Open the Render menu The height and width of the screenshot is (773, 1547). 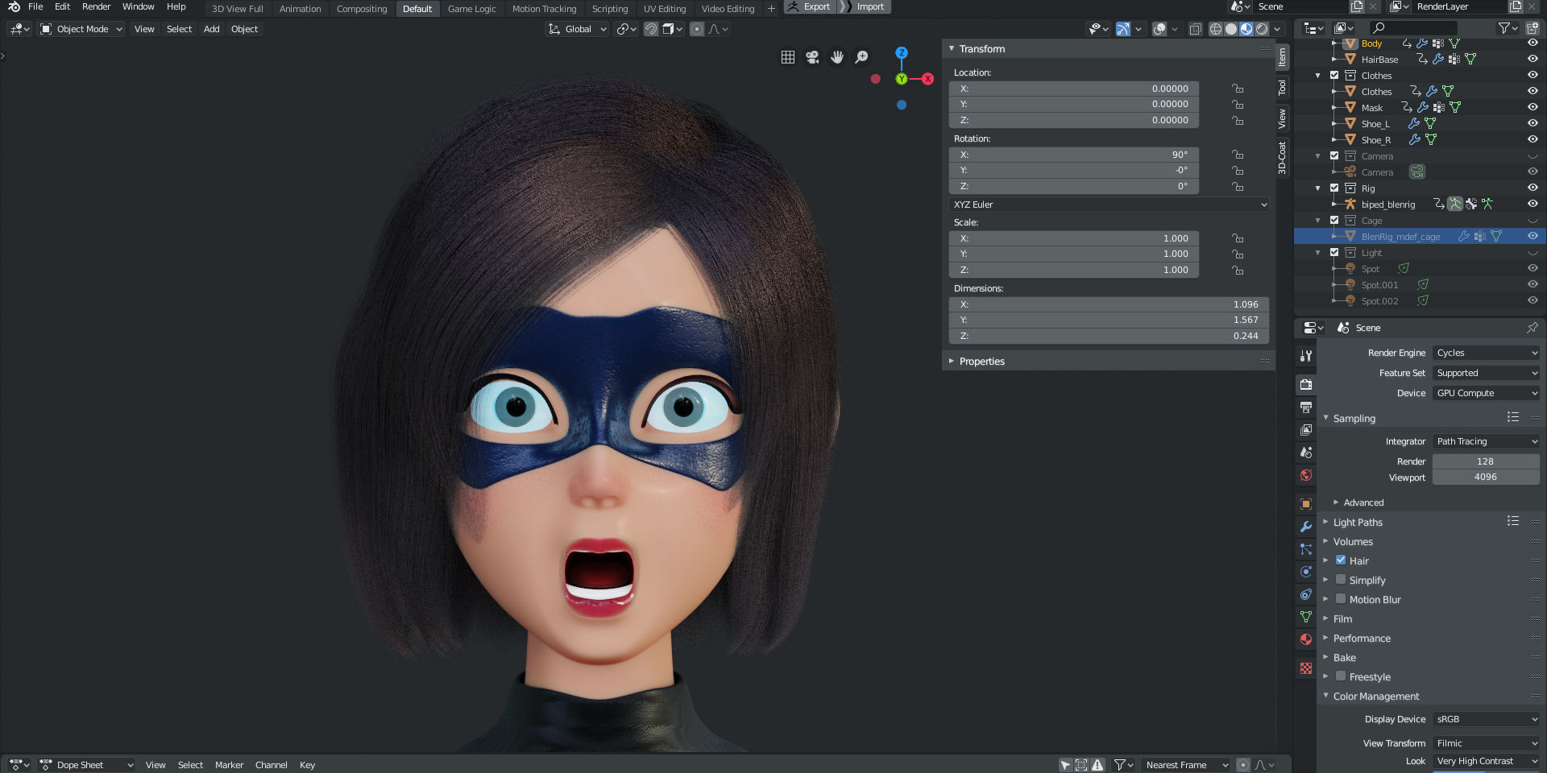point(96,6)
